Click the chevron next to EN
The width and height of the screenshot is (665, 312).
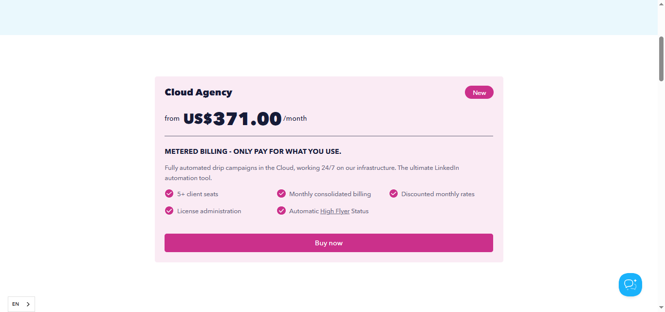pyautogui.click(x=27, y=304)
